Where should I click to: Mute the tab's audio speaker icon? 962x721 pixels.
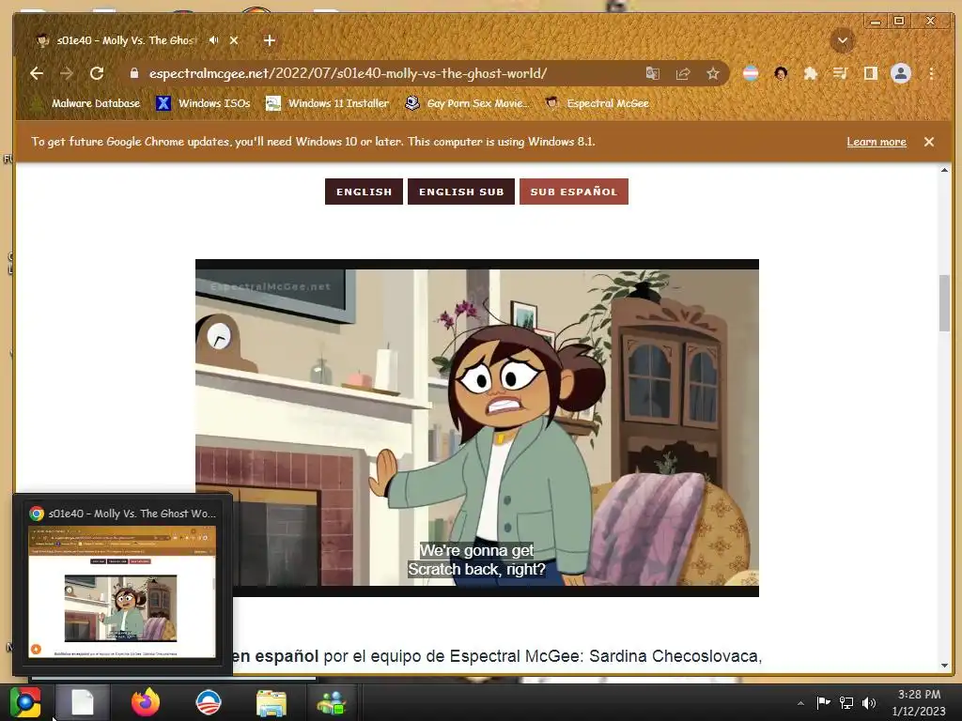click(213, 40)
